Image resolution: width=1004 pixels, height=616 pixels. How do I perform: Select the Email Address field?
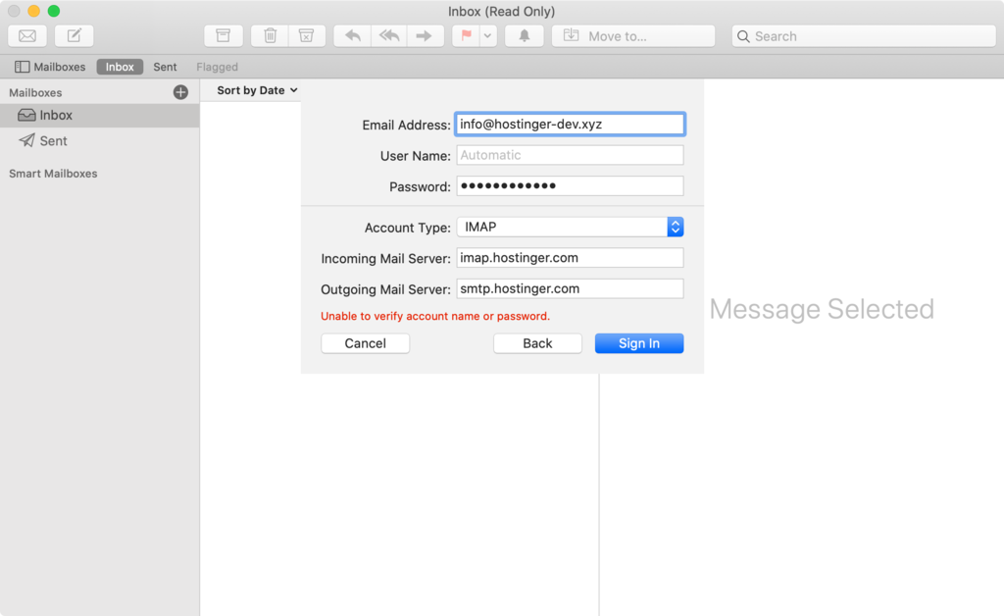click(569, 124)
